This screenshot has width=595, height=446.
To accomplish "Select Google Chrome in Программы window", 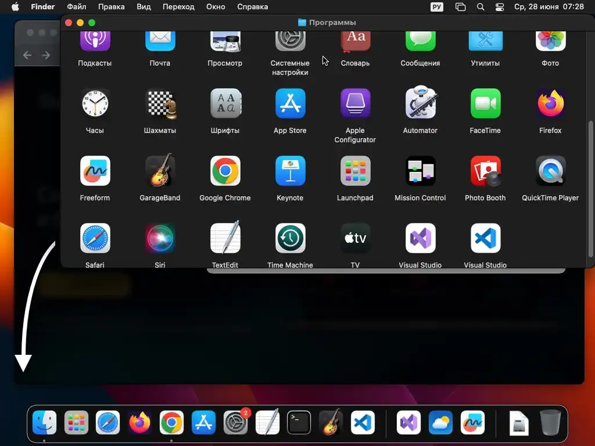I will [x=225, y=171].
